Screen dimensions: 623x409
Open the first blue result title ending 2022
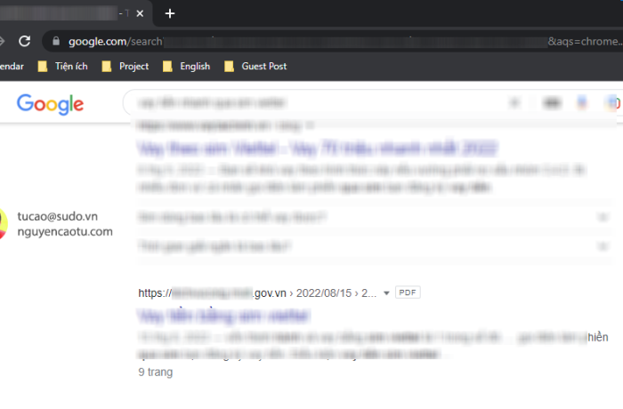(x=316, y=148)
